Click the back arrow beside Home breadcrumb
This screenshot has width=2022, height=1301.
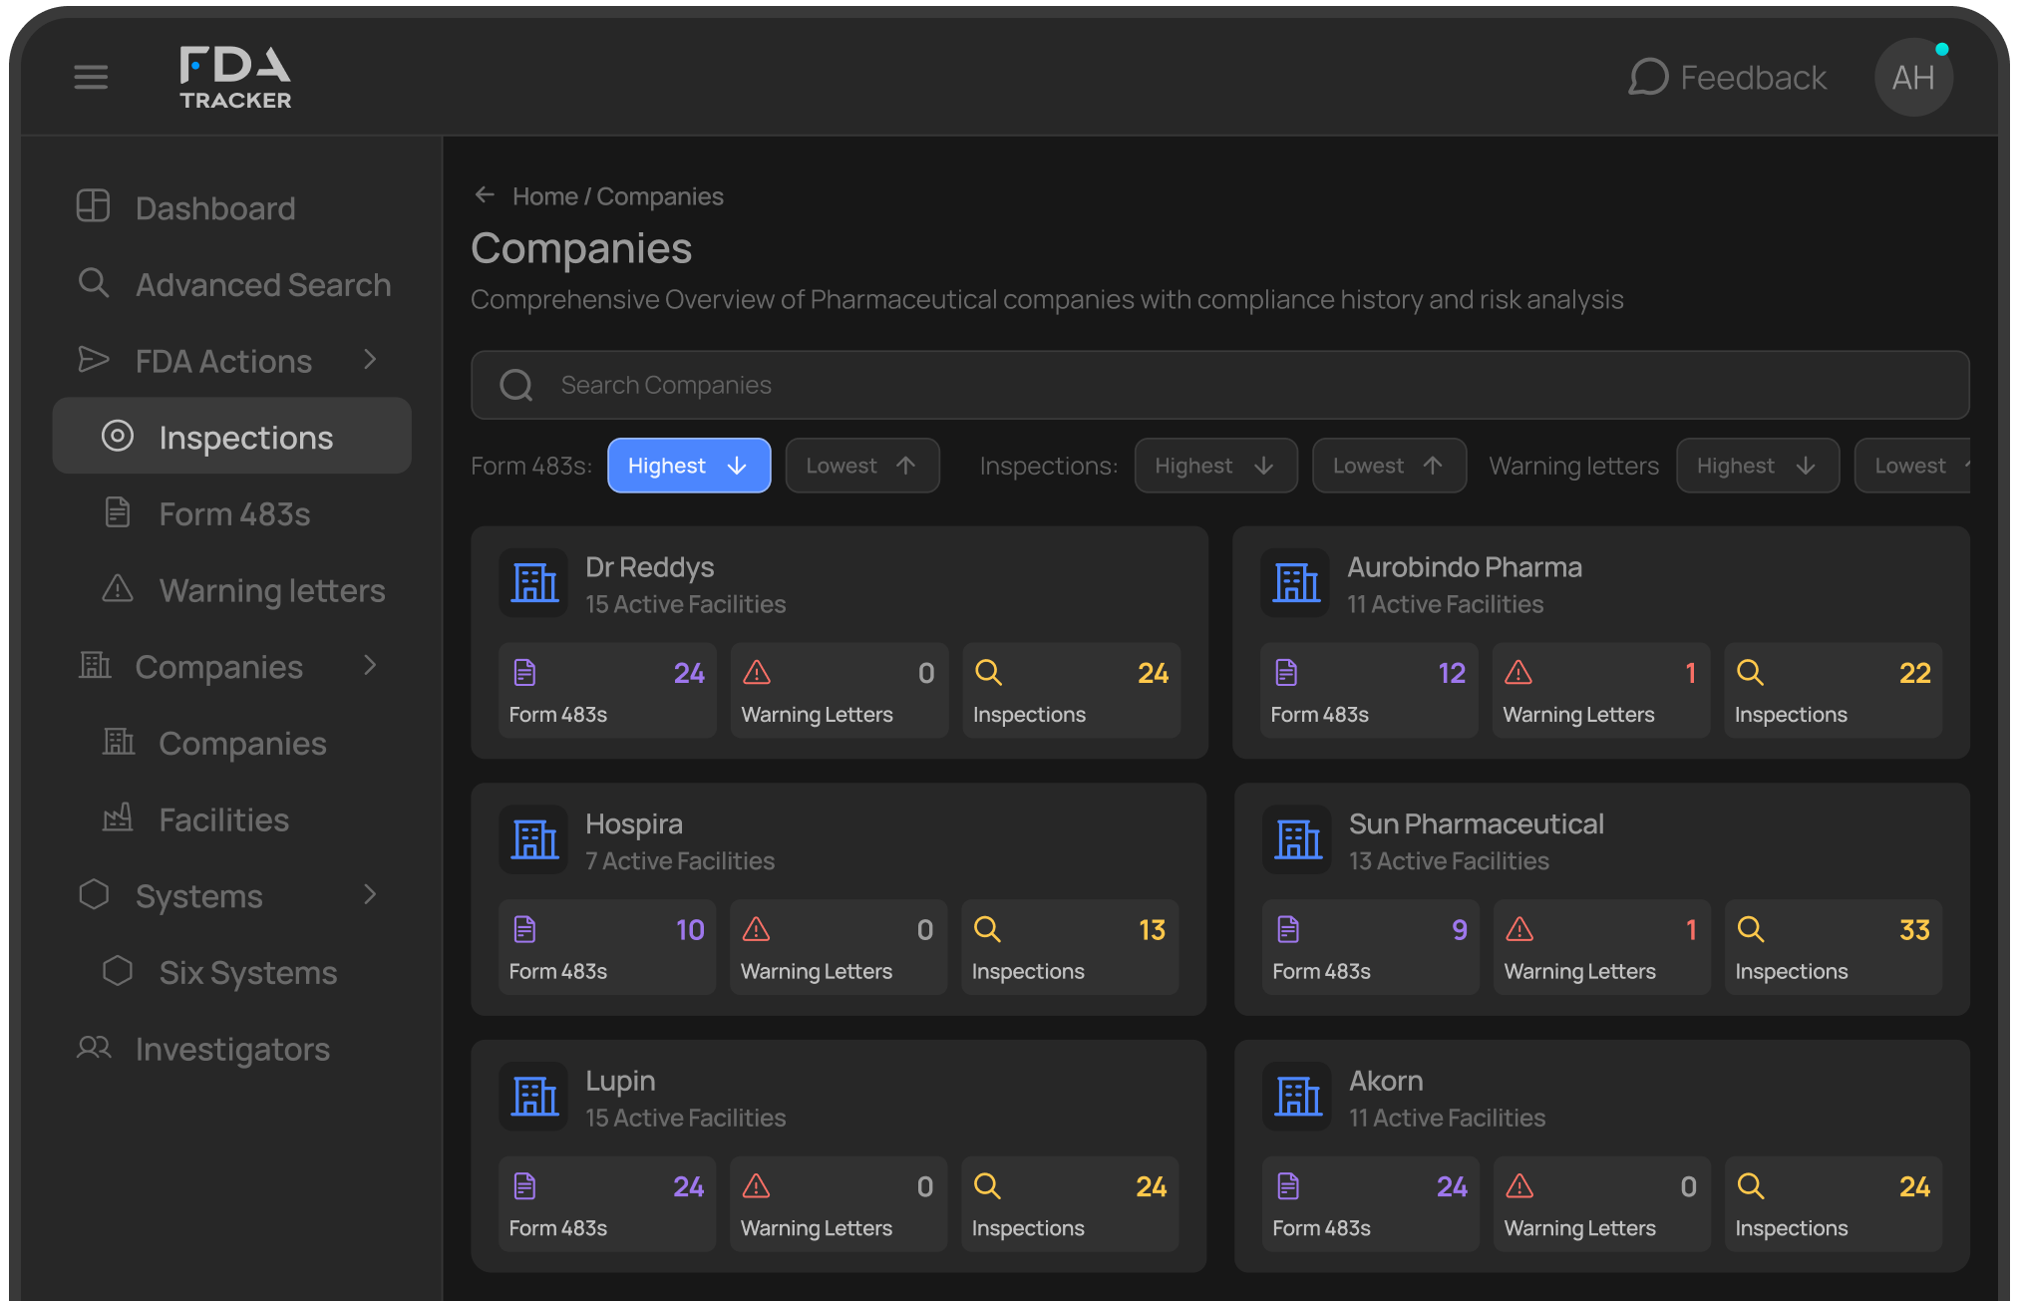coord(485,195)
